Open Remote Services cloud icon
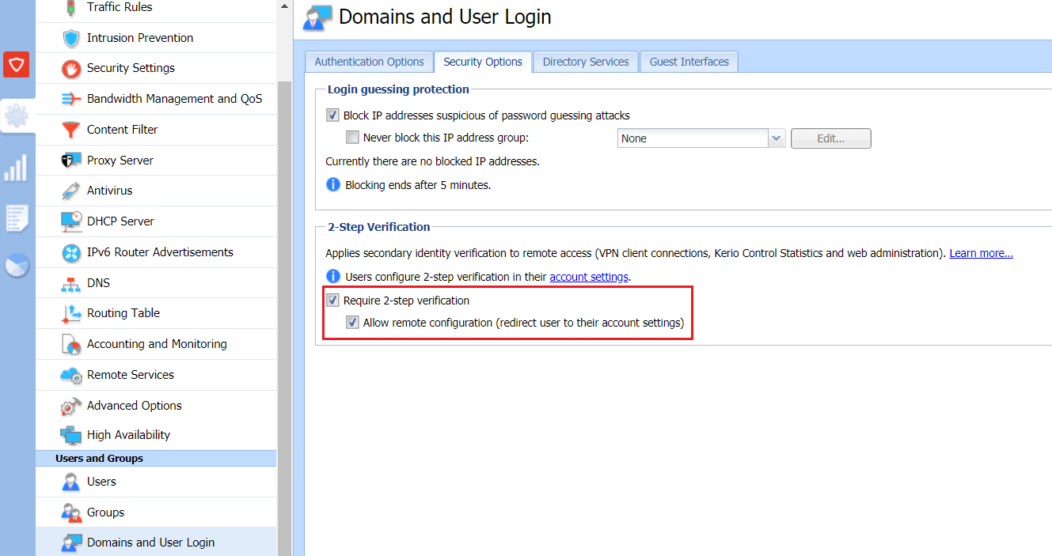The width and height of the screenshot is (1052, 556). [72, 375]
